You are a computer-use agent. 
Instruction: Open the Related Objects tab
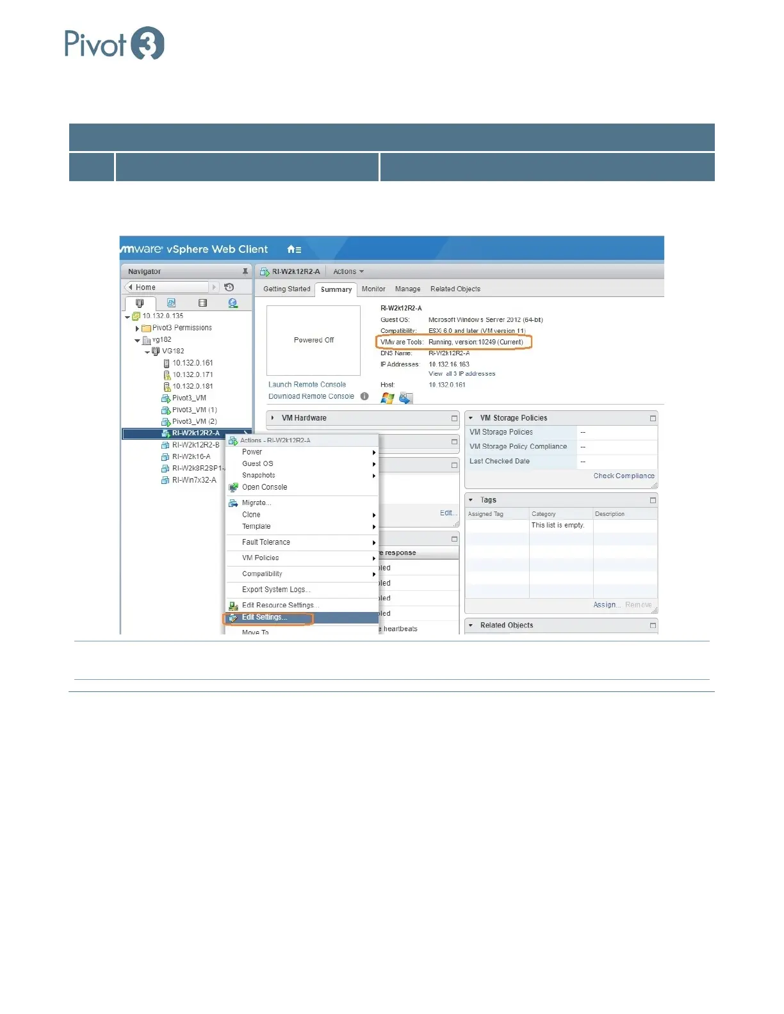pos(455,289)
